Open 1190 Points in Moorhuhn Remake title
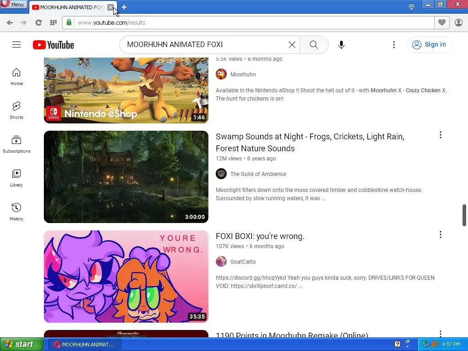 (292, 334)
